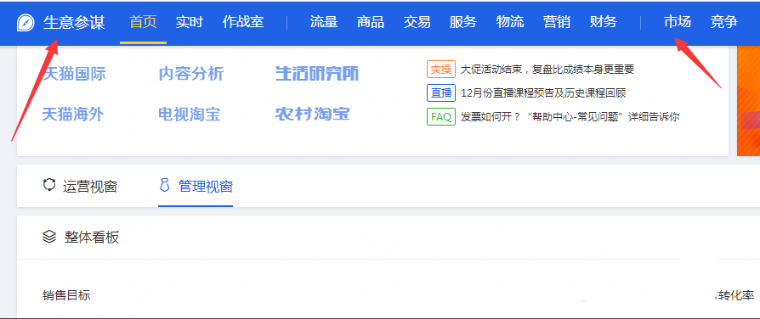The width and height of the screenshot is (760, 319).
Task: Open the 首页 tab in navigation
Action: coord(143,22)
